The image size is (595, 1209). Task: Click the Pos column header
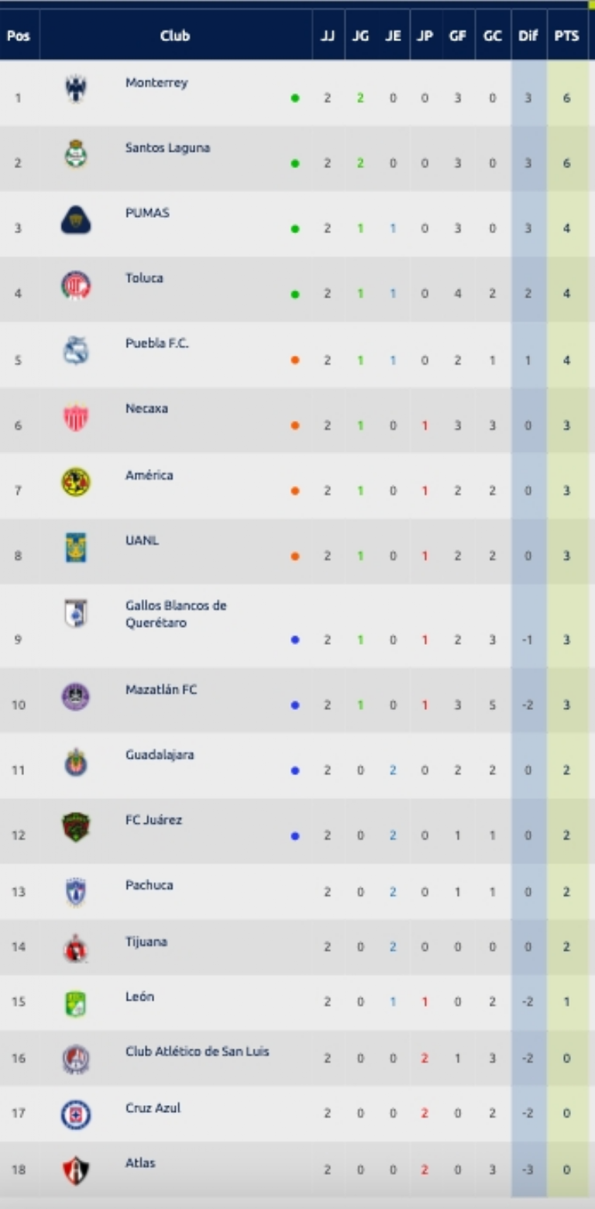pyautogui.click(x=19, y=36)
